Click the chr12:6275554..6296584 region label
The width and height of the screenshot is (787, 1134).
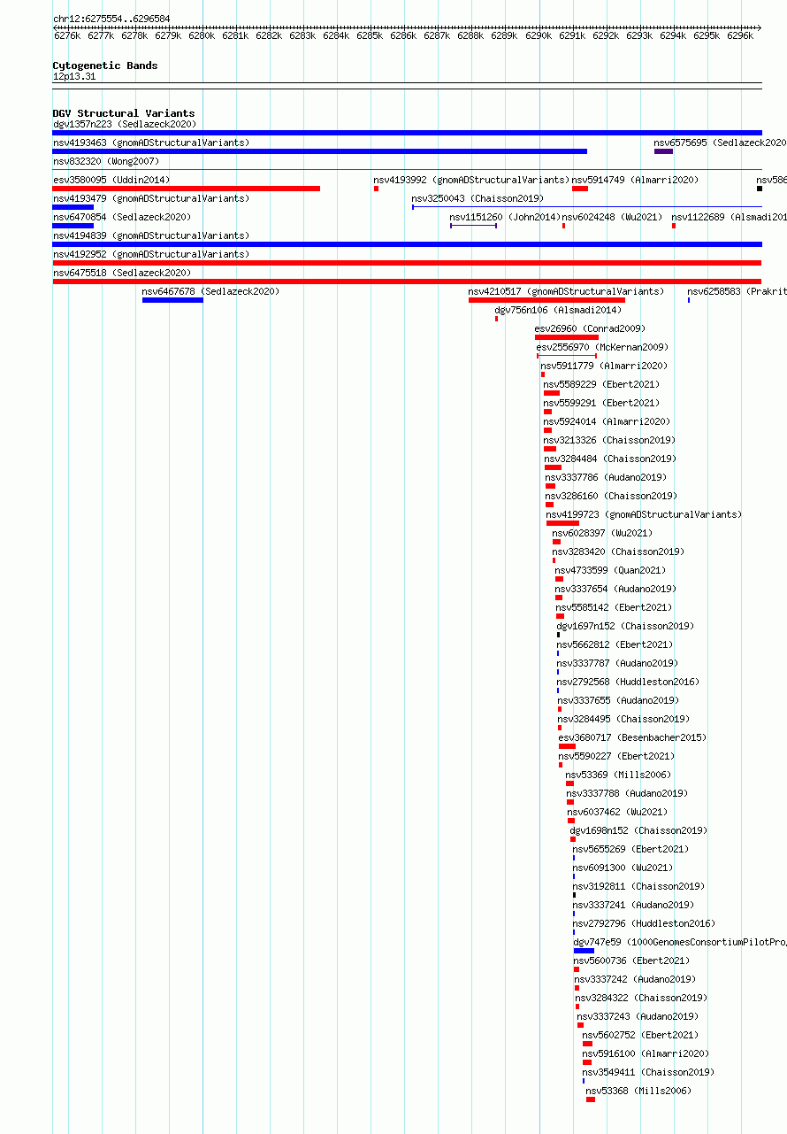pos(111,19)
